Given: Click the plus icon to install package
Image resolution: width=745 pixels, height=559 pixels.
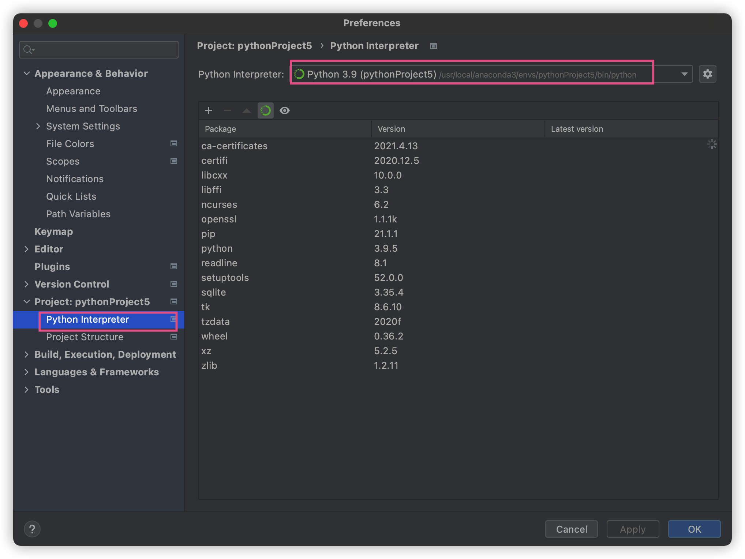Looking at the screenshot, I should click(x=209, y=110).
